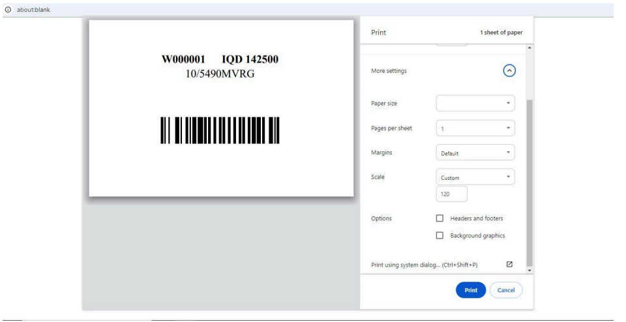
Task: Click the scale value field showing 120
Action: (x=451, y=194)
